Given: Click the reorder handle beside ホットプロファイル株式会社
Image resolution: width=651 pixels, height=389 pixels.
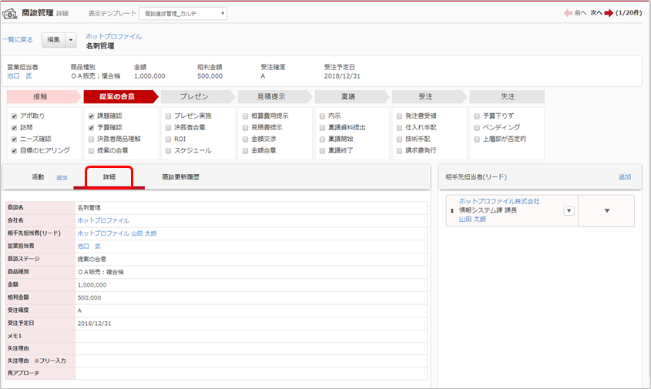Looking at the screenshot, I should 452,210.
